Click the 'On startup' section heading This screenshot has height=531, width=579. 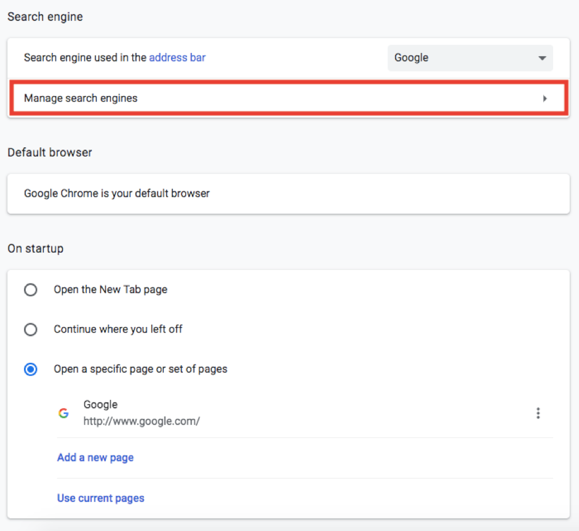point(36,249)
